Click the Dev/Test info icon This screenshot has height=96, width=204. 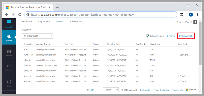click(x=145, y=44)
